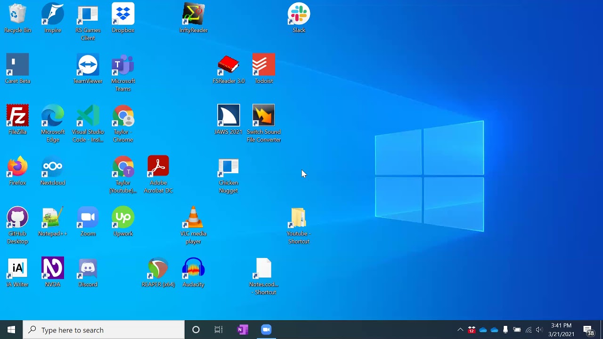Open OneNote from the taskbar
603x339 pixels.
click(x=243, y=330)
